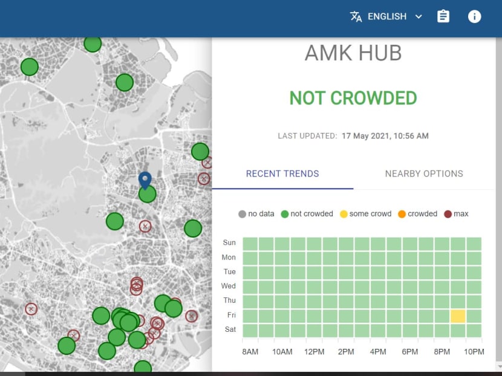502x376 pixels.
Task: Select the Wednesday 12PM heatmap cell
Action: click(x=314, y=287)
